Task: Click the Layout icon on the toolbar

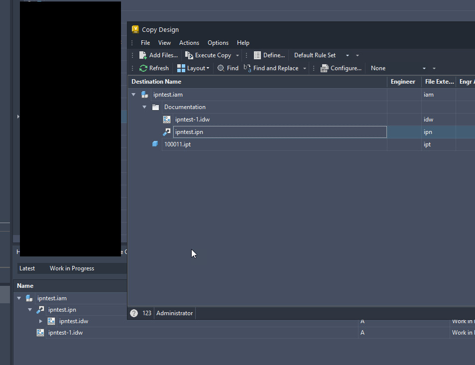Action: tap(182, 68)
